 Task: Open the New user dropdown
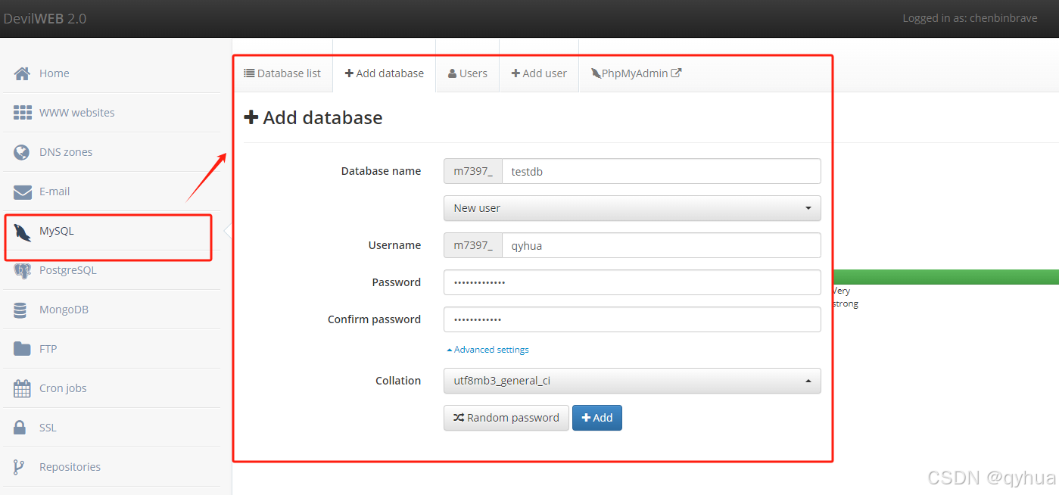pos(631,208)
